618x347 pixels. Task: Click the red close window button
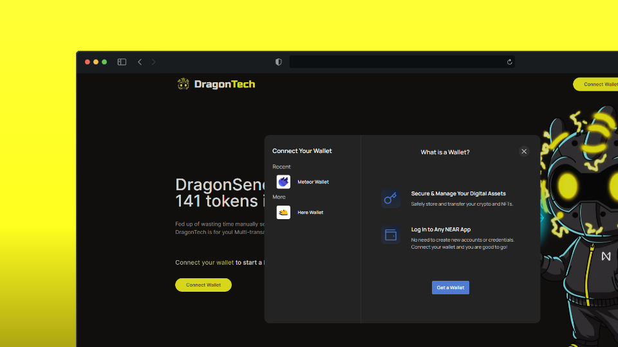88,62
